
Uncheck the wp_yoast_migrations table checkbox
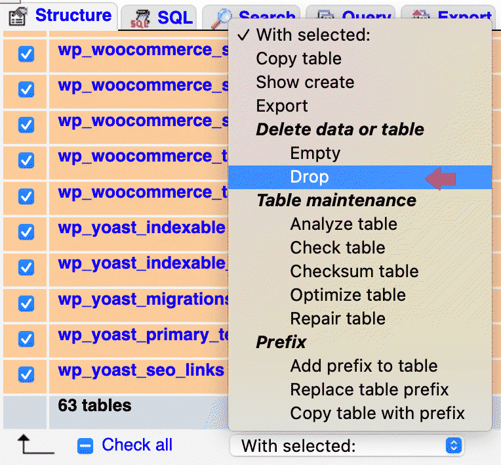(x=26, y=303)
